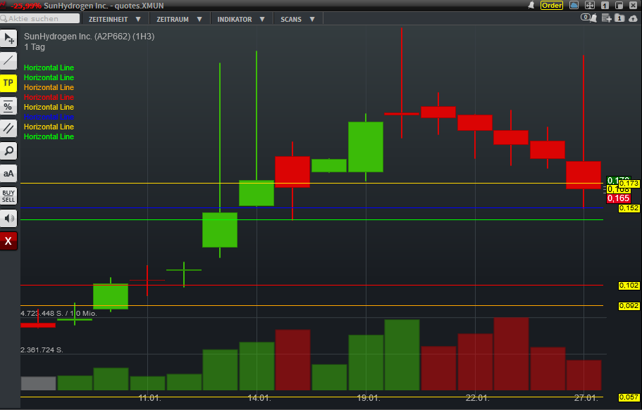Click the cloud upload icon
Image resolution: width=642 pixels, height=410 pixels.
[633, 18]
